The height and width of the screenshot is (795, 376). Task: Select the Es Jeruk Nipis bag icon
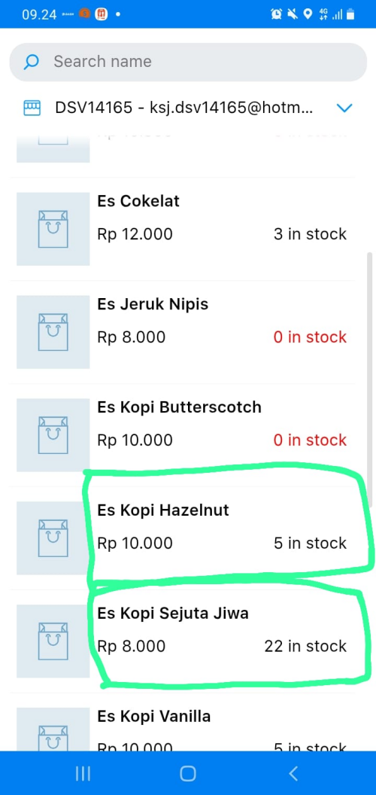click(x=53, y=332)
